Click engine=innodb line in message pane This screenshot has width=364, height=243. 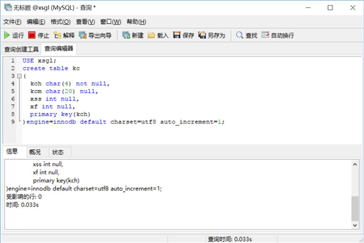(84, 188)
